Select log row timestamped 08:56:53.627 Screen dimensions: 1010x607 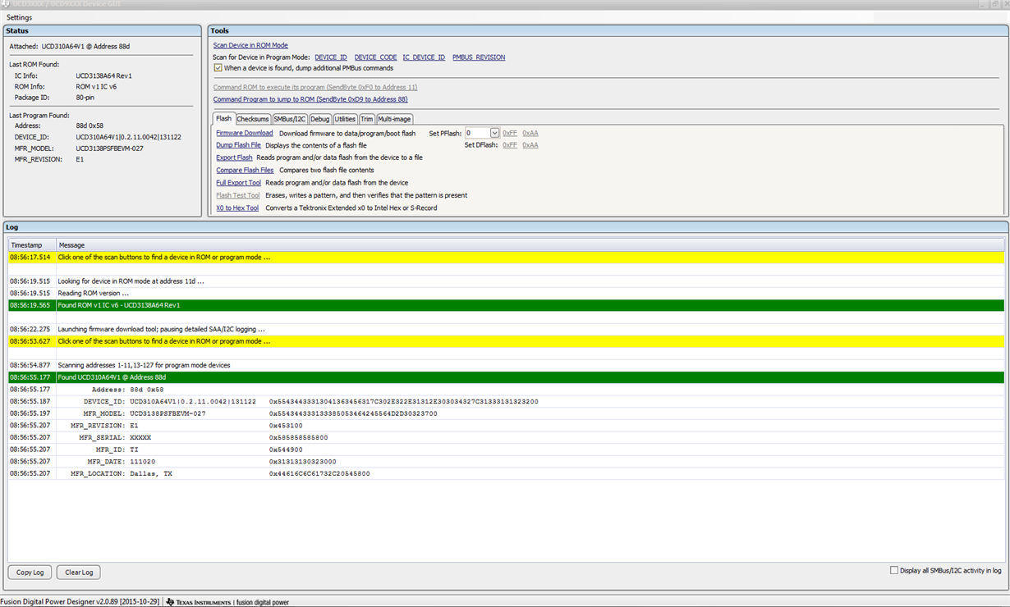pos(506,341)
